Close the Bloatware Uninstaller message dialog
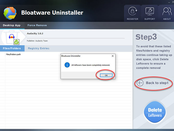 click(113, 56)
